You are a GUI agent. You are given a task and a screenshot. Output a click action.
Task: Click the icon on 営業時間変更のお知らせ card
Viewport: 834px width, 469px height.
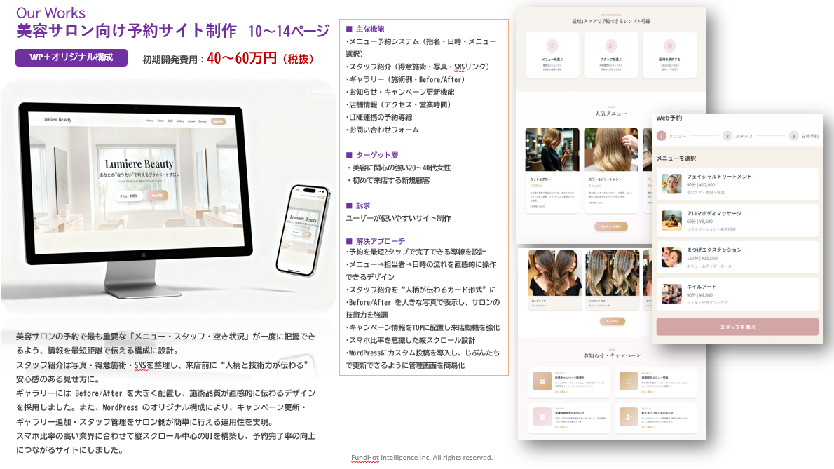click(542, 417)
